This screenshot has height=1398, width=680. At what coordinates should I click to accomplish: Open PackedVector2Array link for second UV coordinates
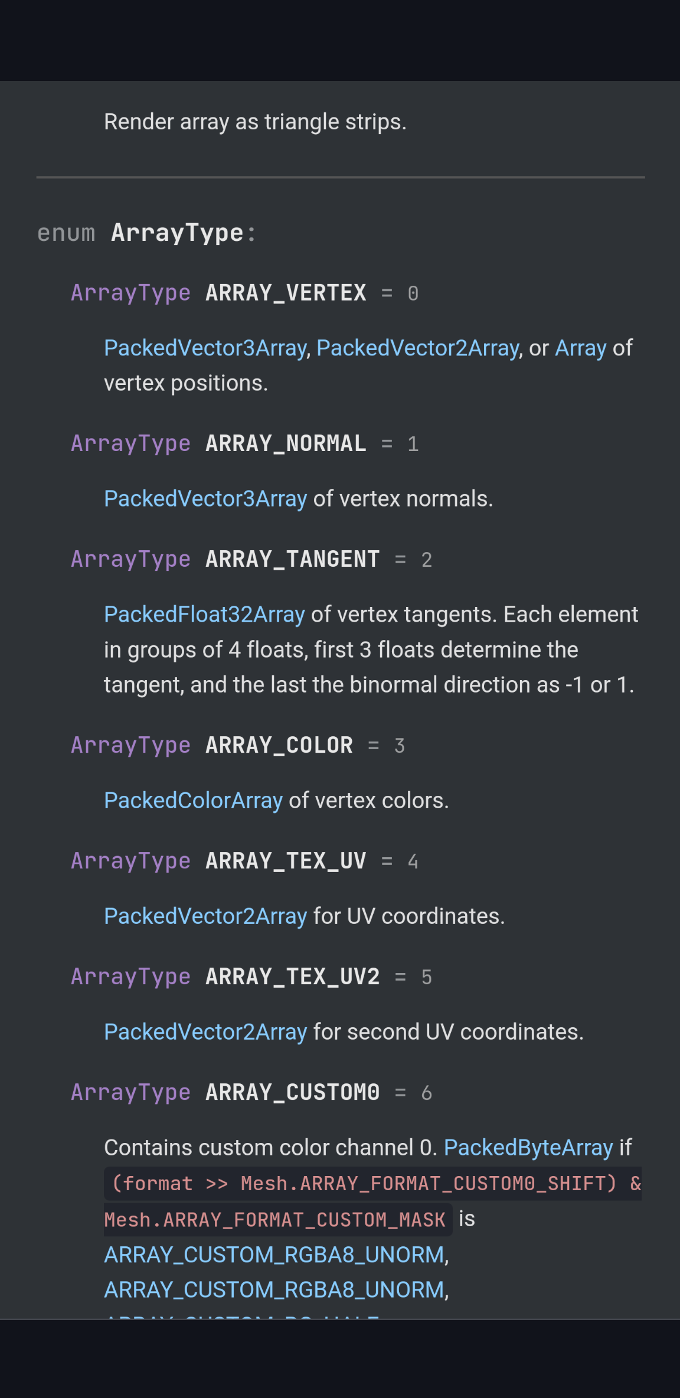pyautogui.click(x=205, y=1032)
